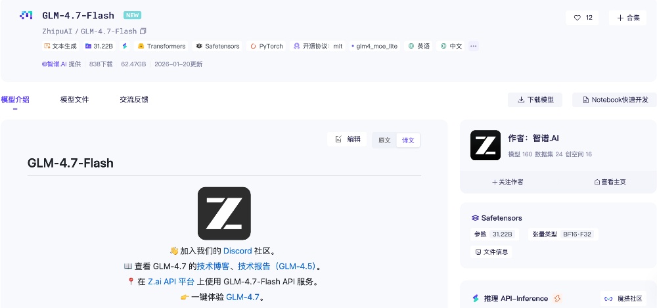Select the PyTorch tag

pos(267,46)
